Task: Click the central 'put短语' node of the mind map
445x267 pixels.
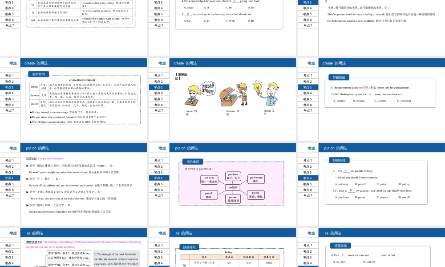Action: 233,187
